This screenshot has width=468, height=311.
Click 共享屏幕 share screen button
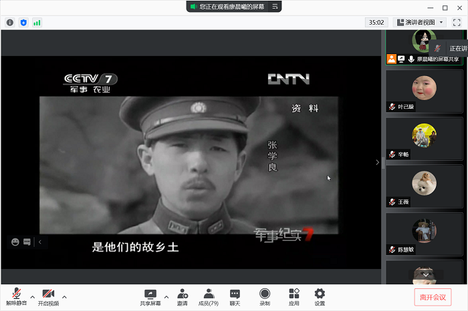tap(150, 297)
